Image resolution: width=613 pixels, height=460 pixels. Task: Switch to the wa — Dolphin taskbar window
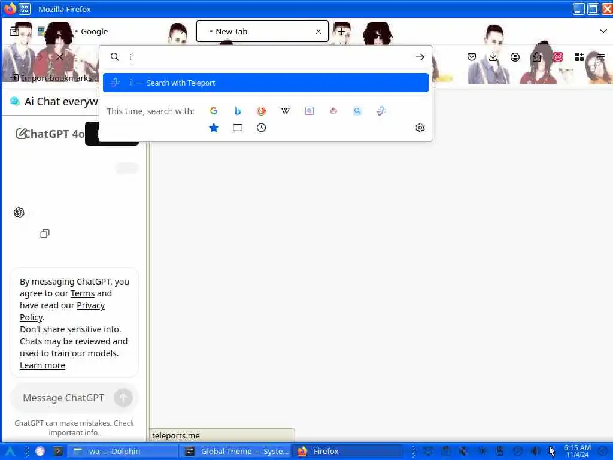[123, 452]
